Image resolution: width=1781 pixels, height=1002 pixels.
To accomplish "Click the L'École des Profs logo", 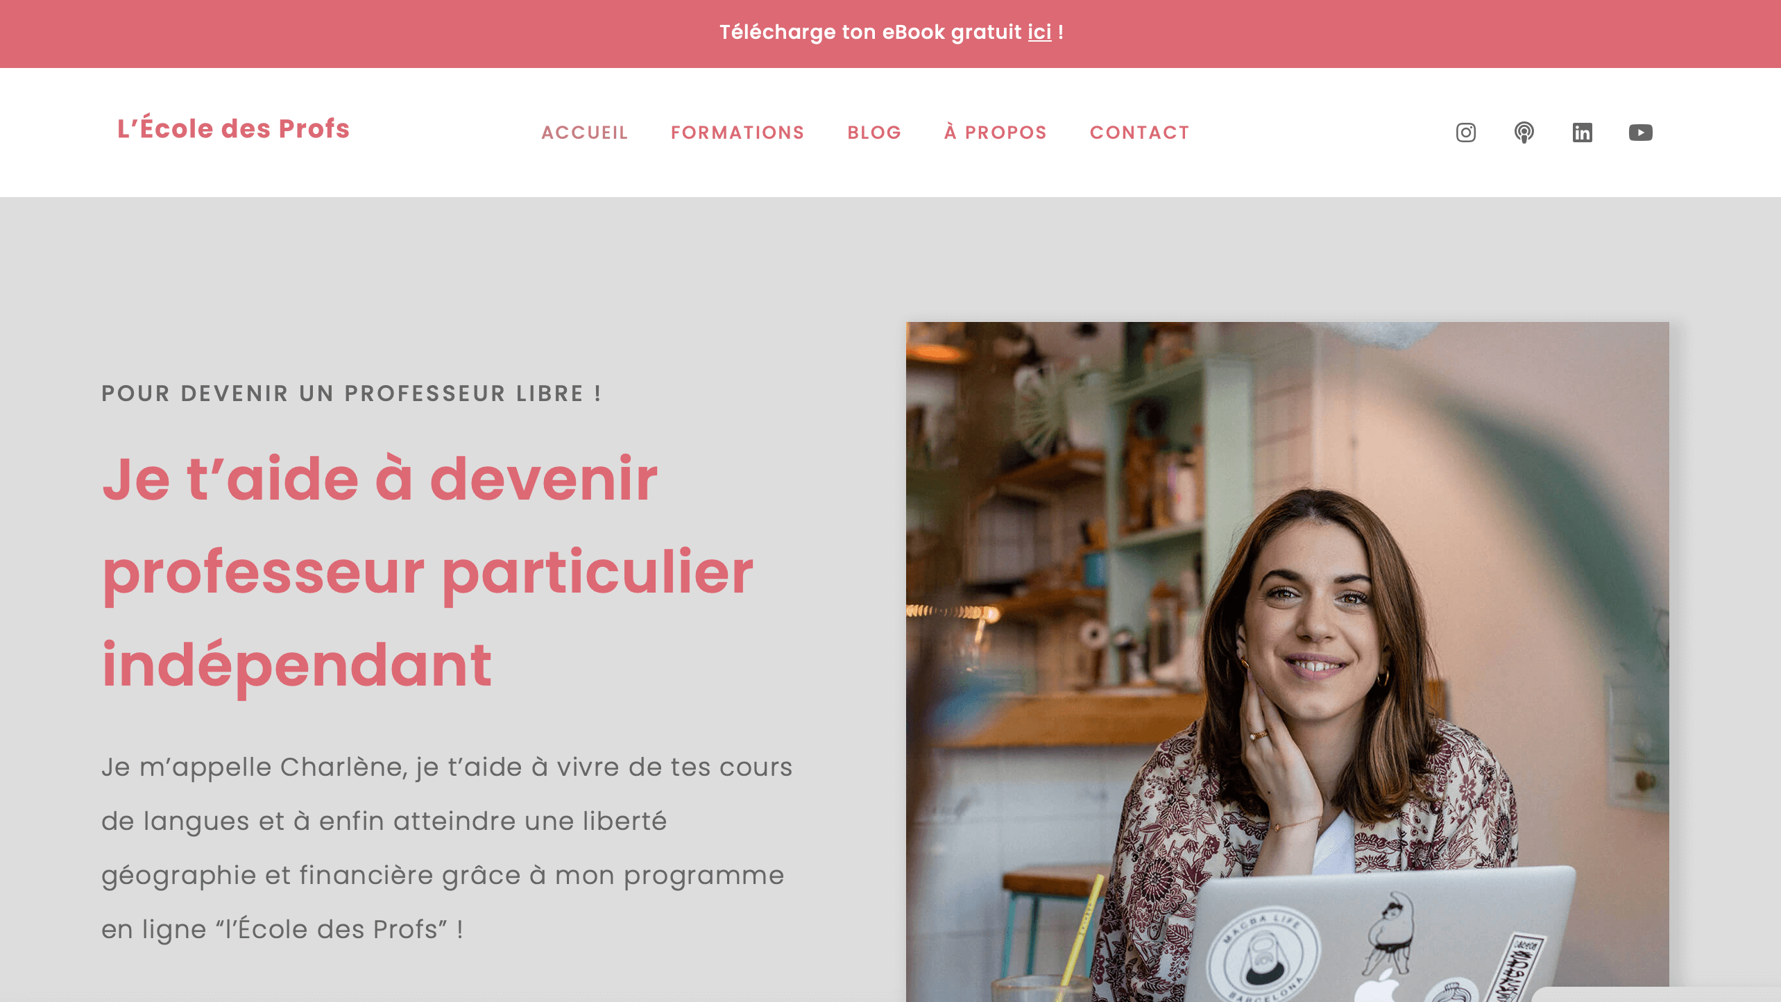I will click(233, 129).
